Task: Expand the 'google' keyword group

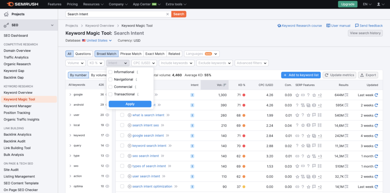Action: 70,95
